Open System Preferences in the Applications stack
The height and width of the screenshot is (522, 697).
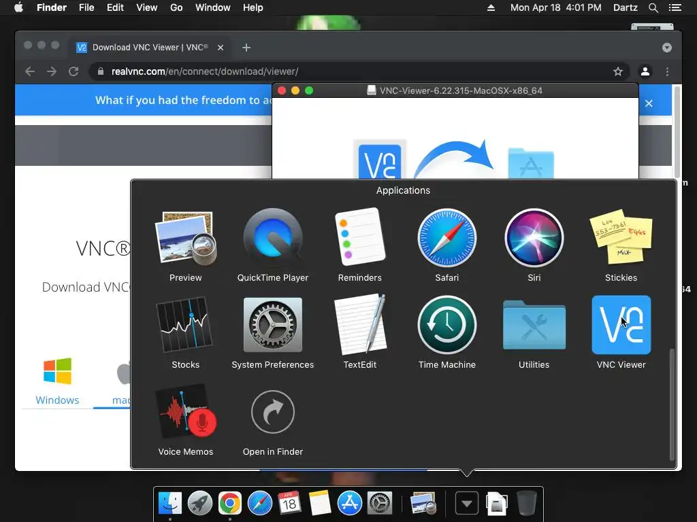coord(272,326)
